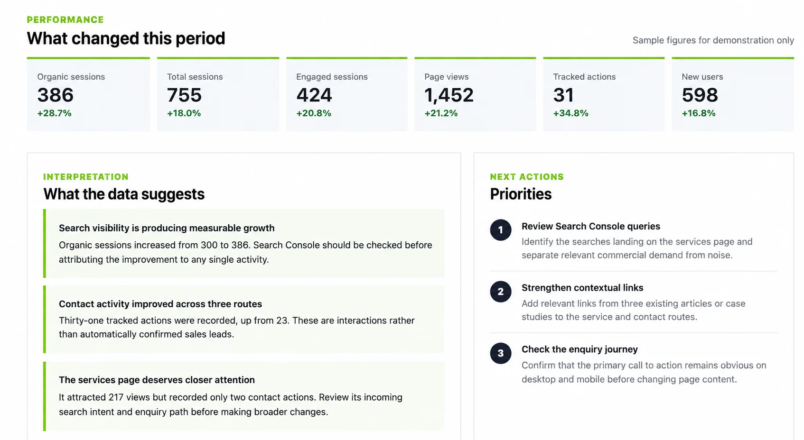Click the +28.7% organic sessions change
This screenshot has width=804, height=440.
[55, 113]
